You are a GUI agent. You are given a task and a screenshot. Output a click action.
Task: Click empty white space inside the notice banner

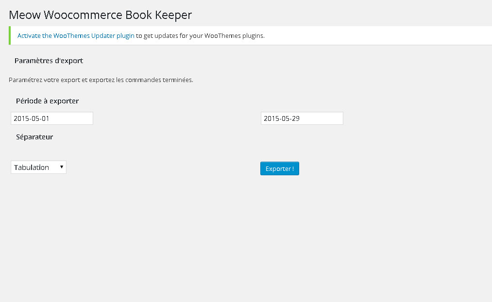pos(379,35)
